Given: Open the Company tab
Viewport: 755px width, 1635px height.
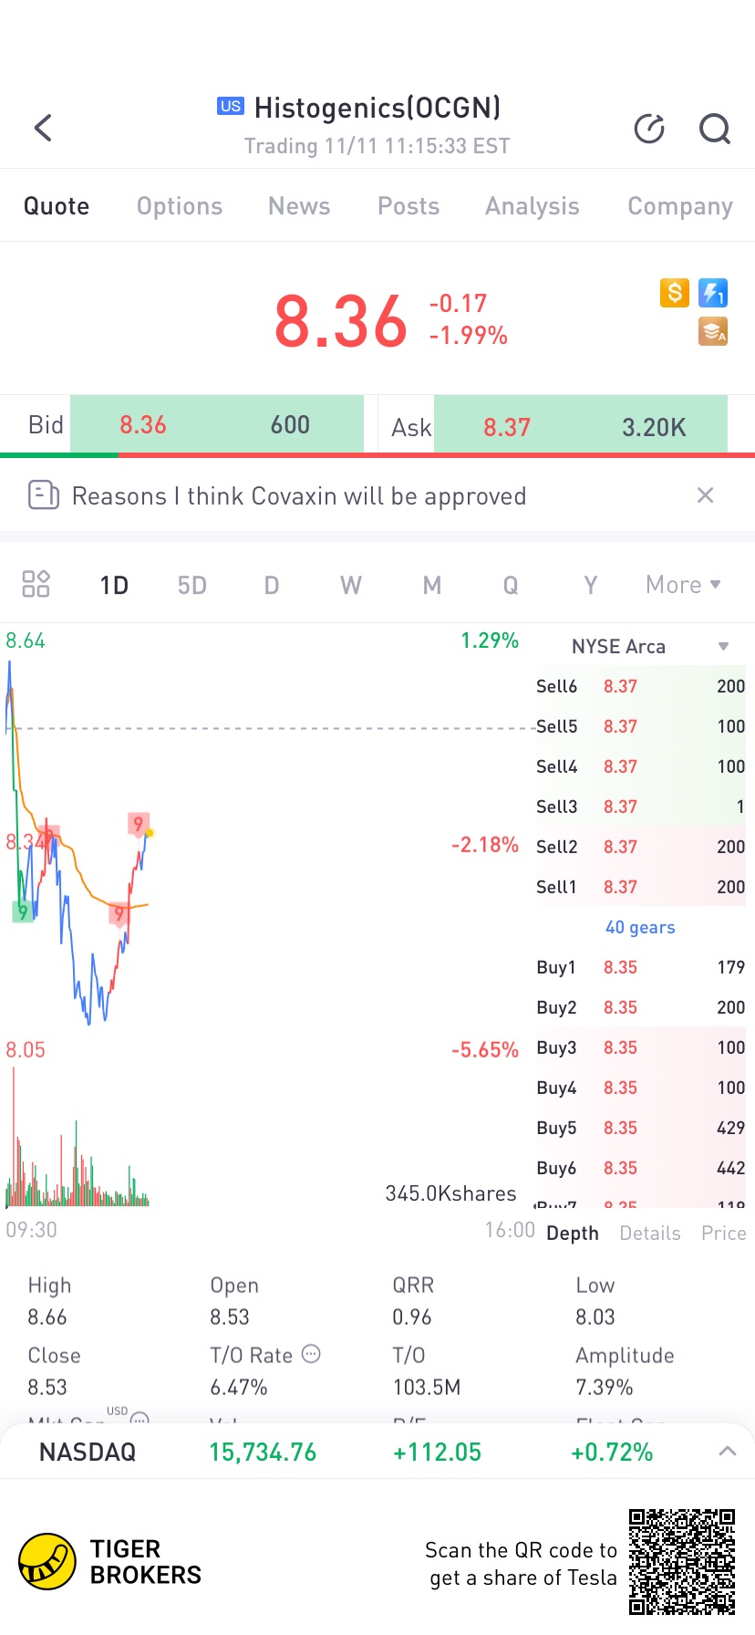Looking at the screenshot, I should pos(680,207).
